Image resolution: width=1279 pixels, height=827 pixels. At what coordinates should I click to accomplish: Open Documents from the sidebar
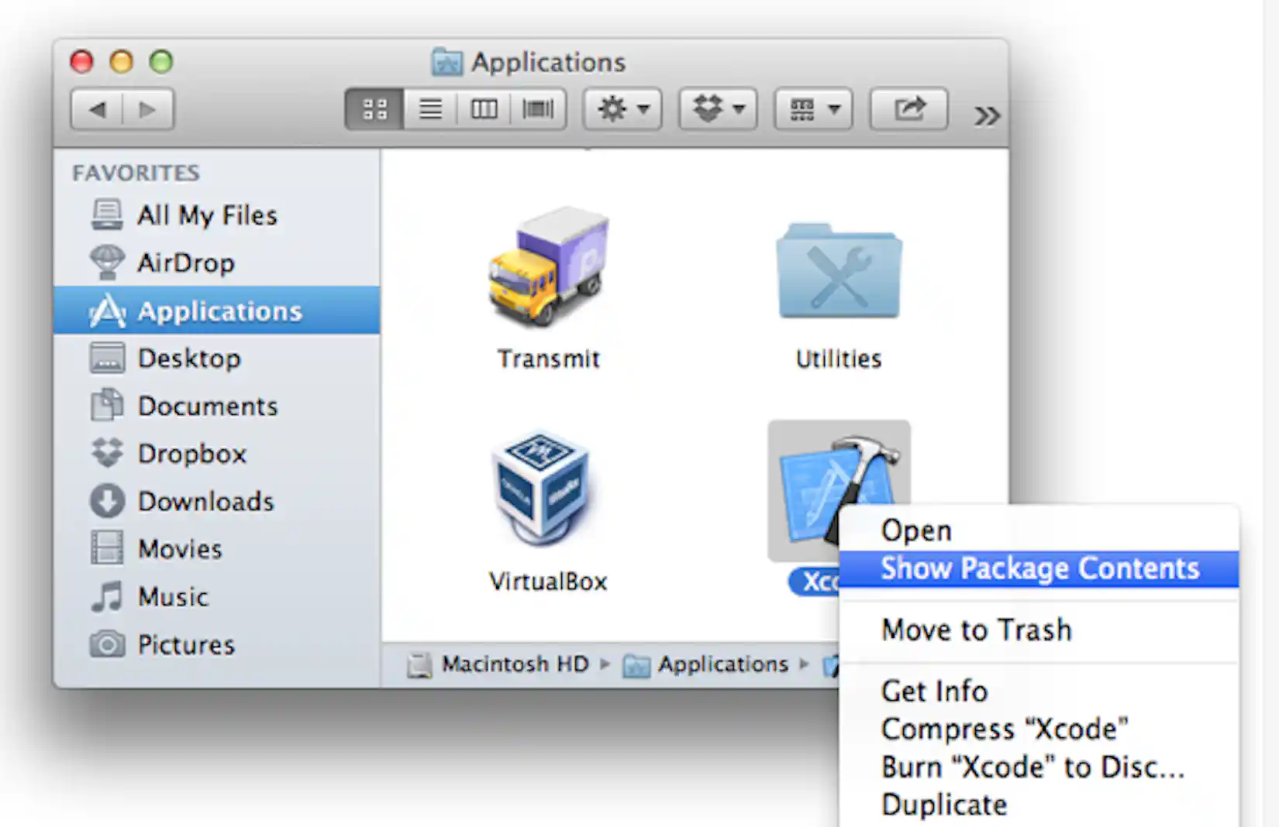(217, 406)
